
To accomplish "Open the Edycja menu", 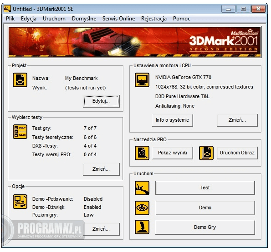I will 29,19.
